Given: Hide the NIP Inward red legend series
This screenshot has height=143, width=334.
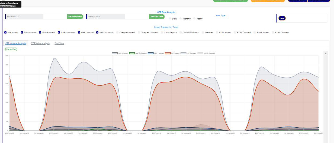Looking at the screenshot, I should (168, 53).
